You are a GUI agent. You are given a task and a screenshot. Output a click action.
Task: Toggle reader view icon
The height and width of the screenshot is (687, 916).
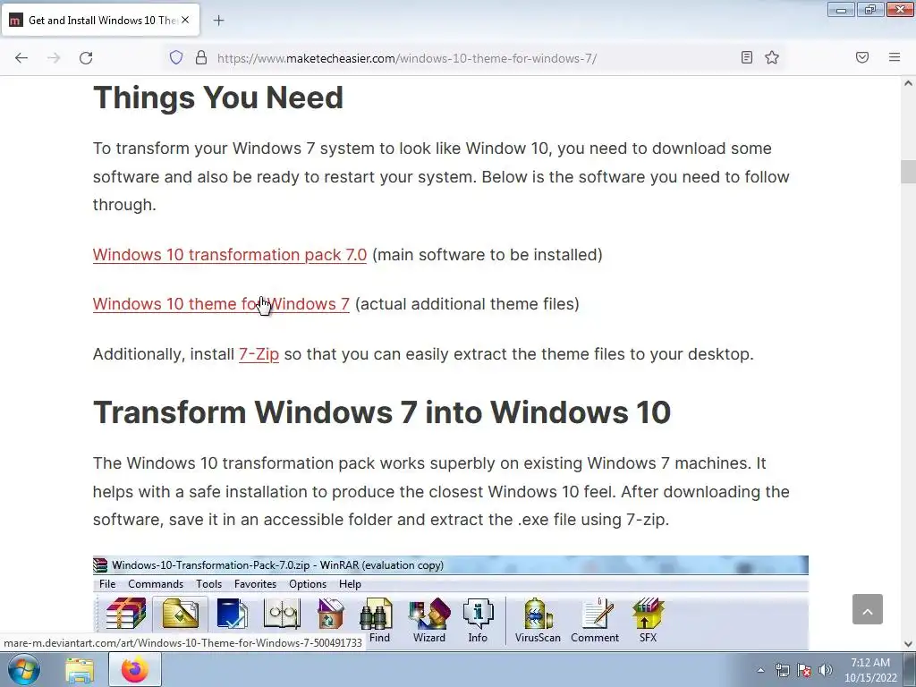[x=747, y=57]
